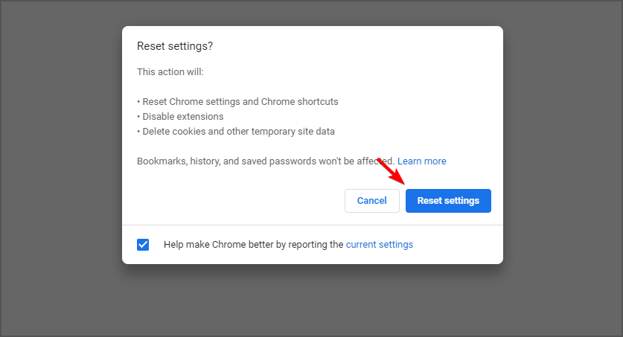Select the "Reset Chrome settings and Chrome shortcuts" bullet
The image size is (623, 337).
pyautogui.click(x=238, y=102)
